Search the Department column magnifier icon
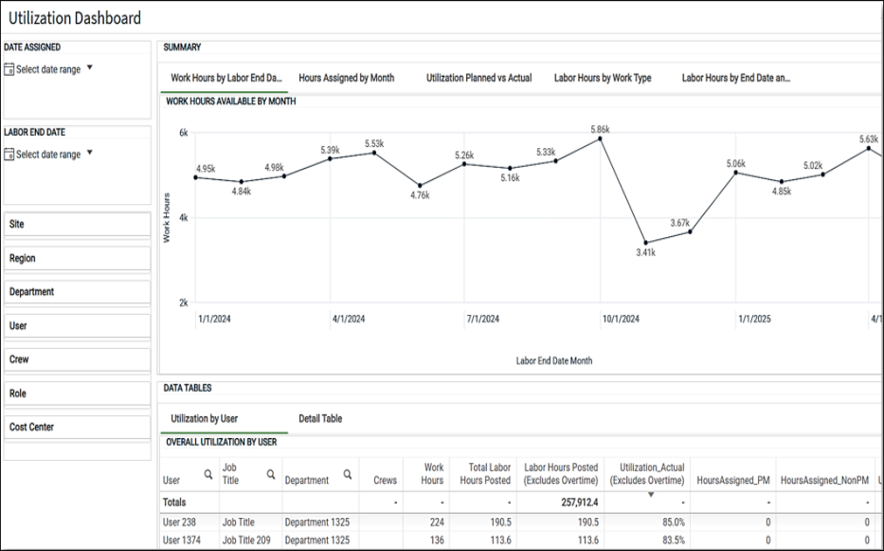The height and width of the screenshot is (551, 884). 348,474
